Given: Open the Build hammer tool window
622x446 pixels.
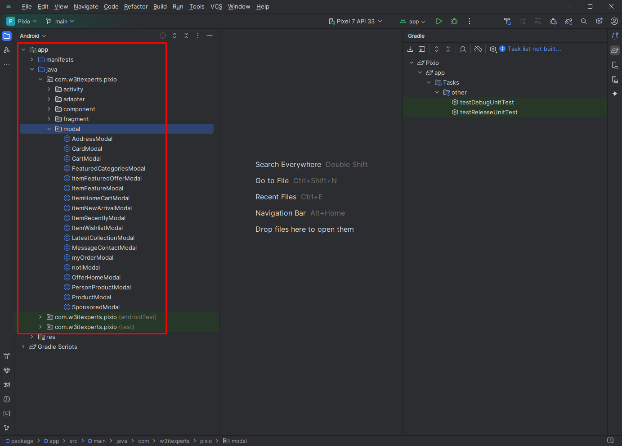Looking at the screenshot, I should [x=7, y=356].
